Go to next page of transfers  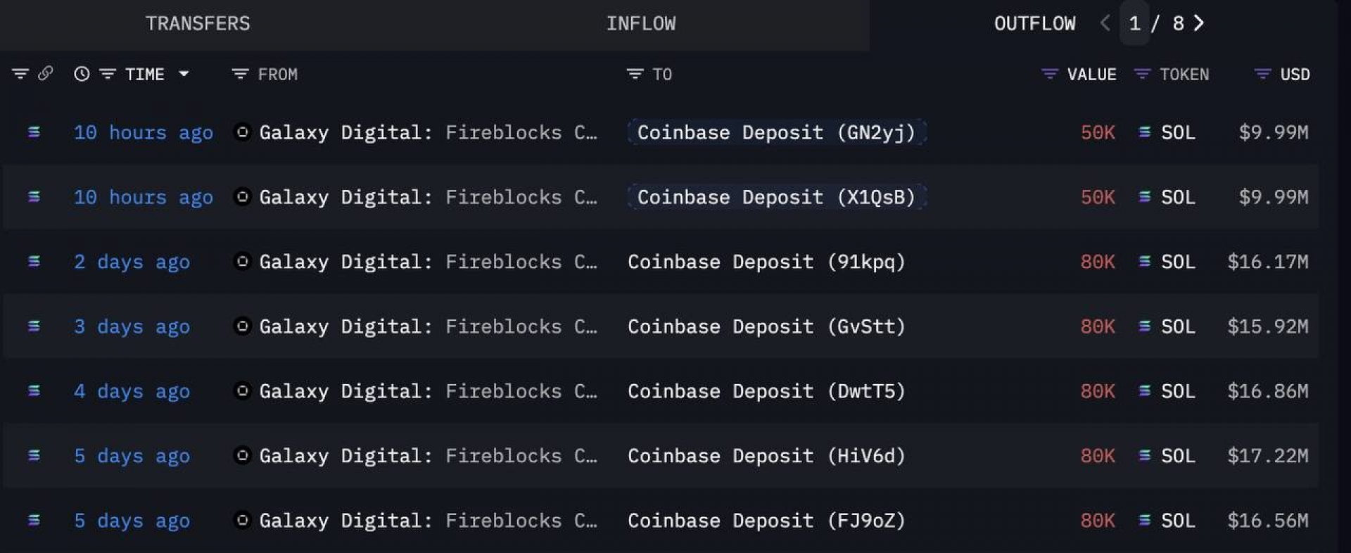(x=1200, y=23)
